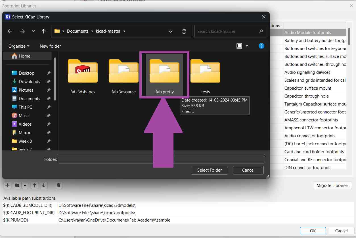Open the address bar history dropdown
356x238 pixels.
[x=170, y=31]
